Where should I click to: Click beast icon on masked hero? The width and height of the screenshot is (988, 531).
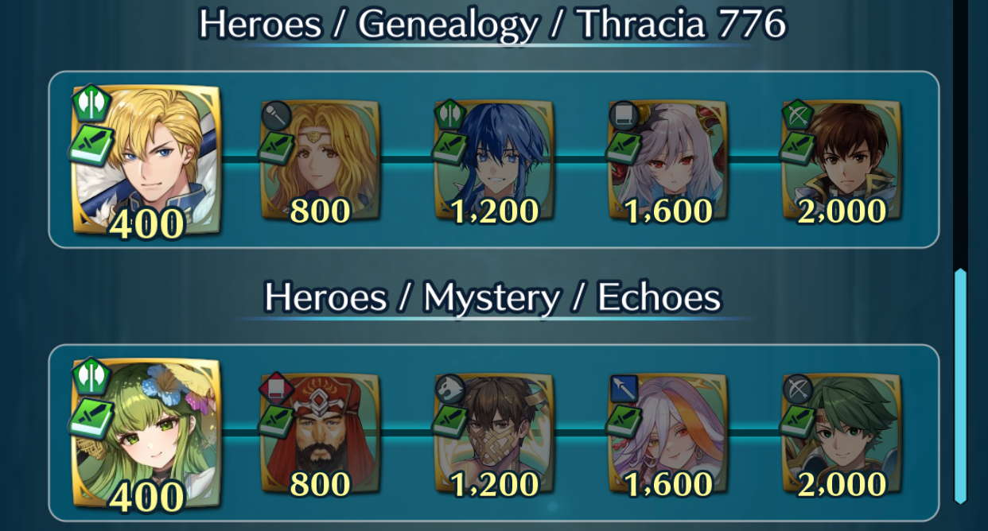click(x=450, y=390)
